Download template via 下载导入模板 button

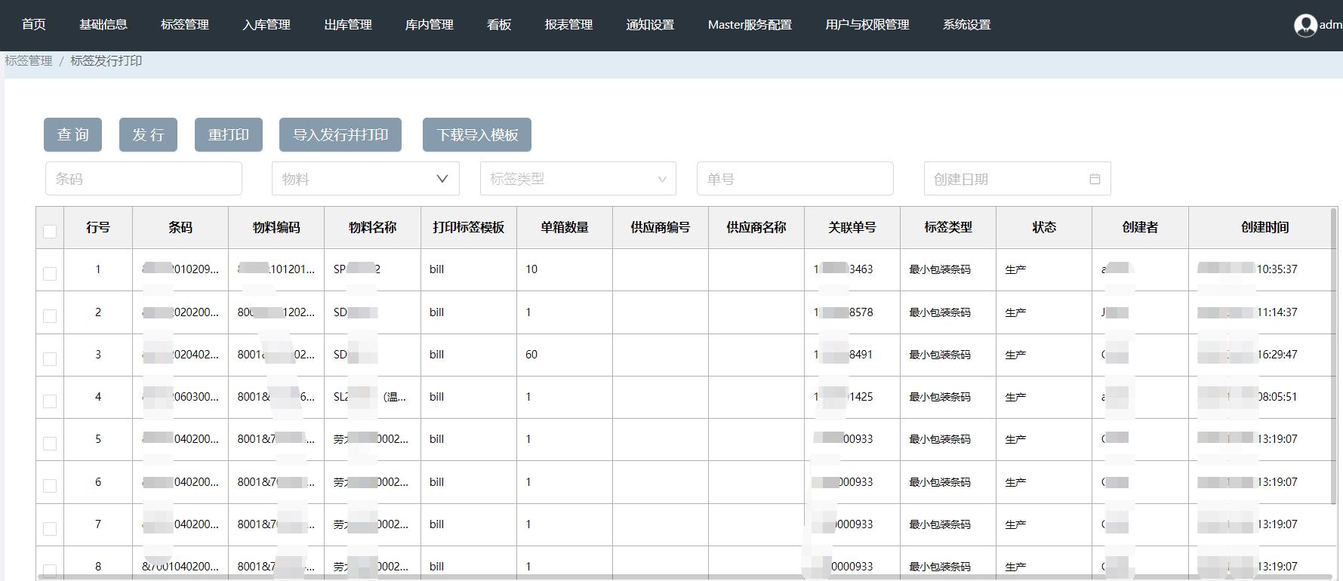point(477,135)
